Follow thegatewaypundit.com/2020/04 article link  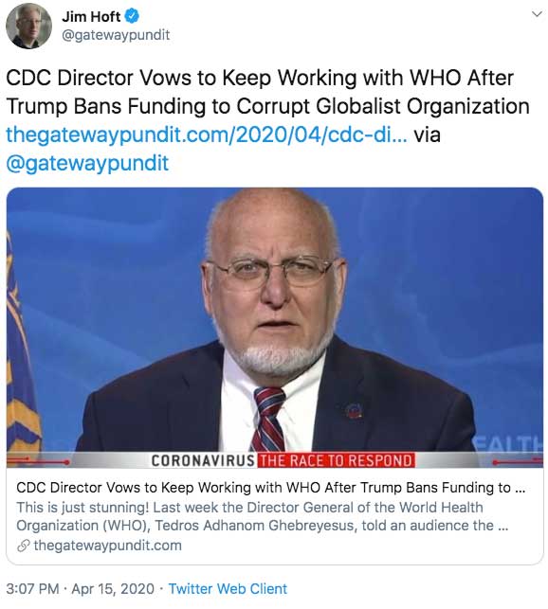click(207, 134)
